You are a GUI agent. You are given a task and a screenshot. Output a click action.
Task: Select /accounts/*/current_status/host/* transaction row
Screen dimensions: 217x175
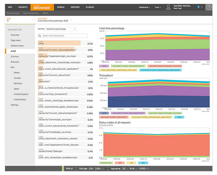point(65,75)
